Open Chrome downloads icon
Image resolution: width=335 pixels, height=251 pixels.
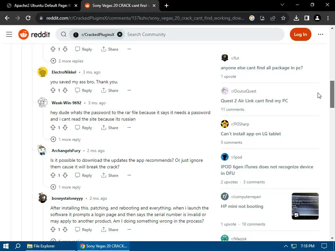(296, 18)
